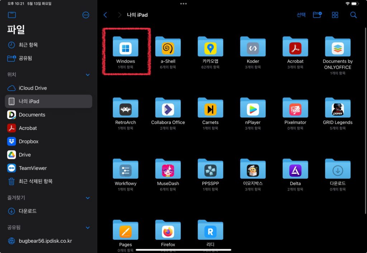
Task: Open Documents by ONLYOFFICE folder
Action: tap(338, 47)
